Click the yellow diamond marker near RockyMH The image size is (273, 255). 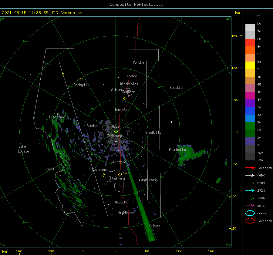(81, 79)
